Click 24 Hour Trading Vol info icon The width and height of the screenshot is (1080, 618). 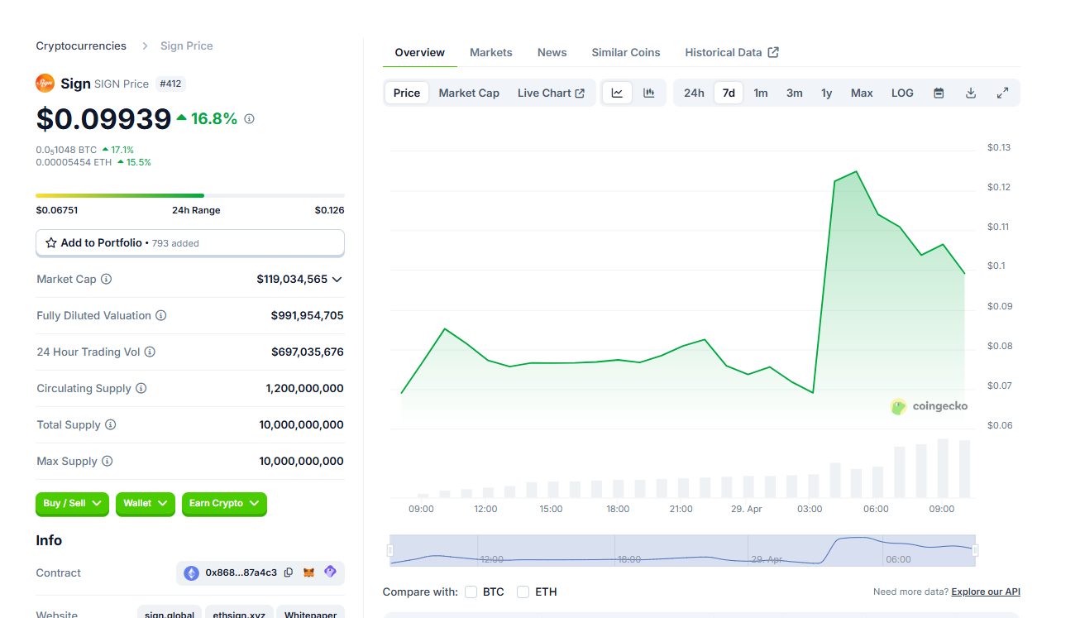(x=150, y=352)
